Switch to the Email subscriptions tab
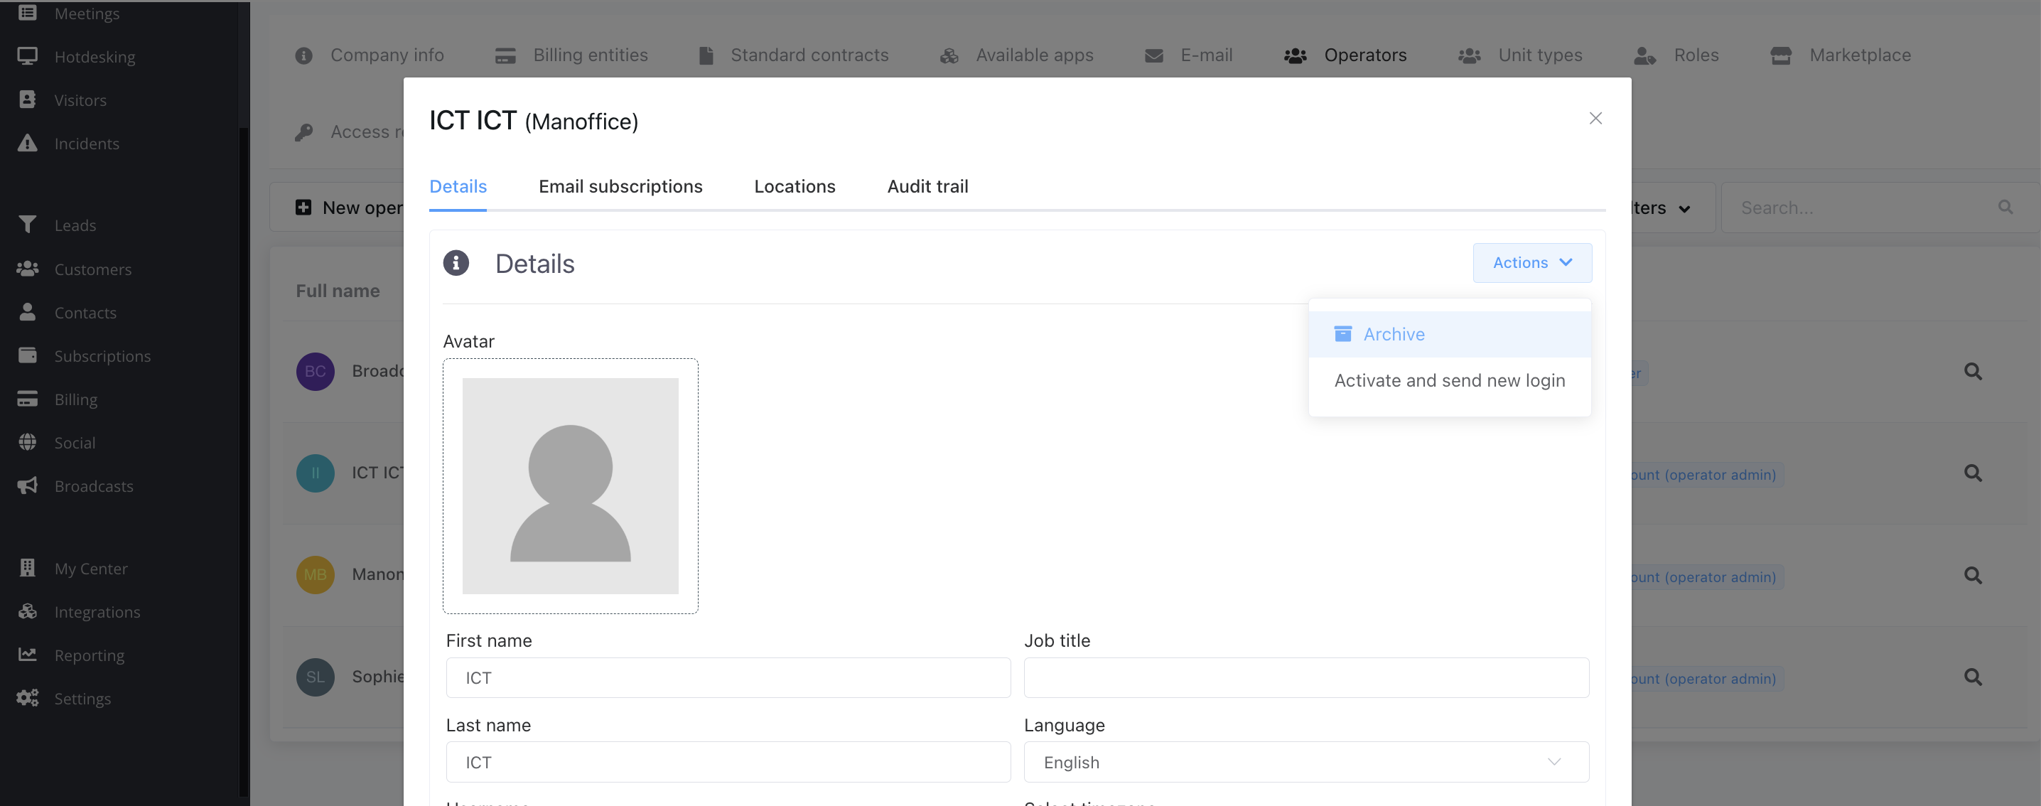The width and height of the screenshot is (2041, 806). (620, 186)
